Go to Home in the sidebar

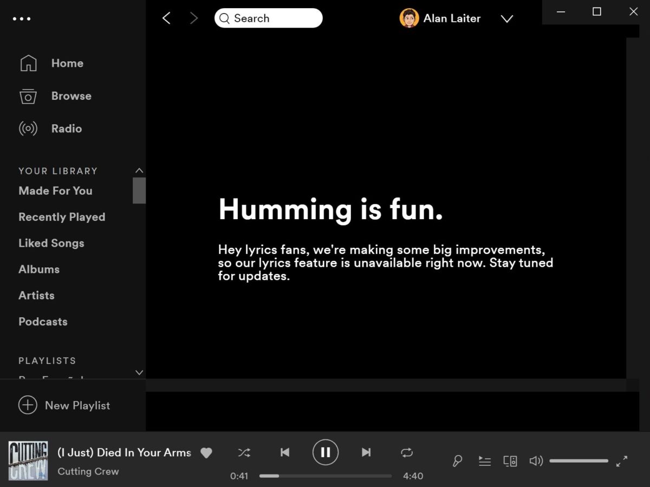tap(67, 63)
